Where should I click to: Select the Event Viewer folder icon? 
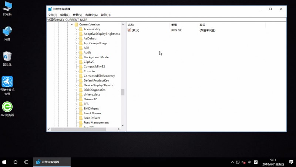point(81,113)
